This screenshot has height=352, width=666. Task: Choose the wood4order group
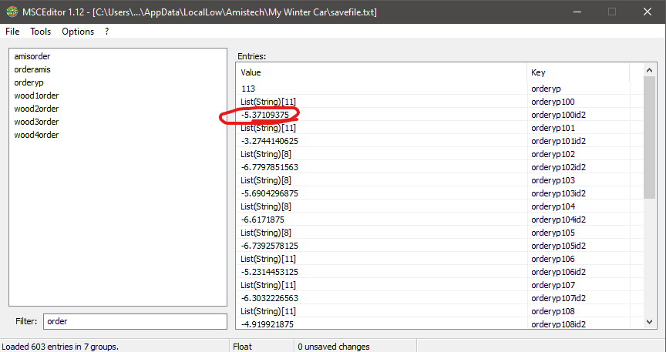click(36, 135)
